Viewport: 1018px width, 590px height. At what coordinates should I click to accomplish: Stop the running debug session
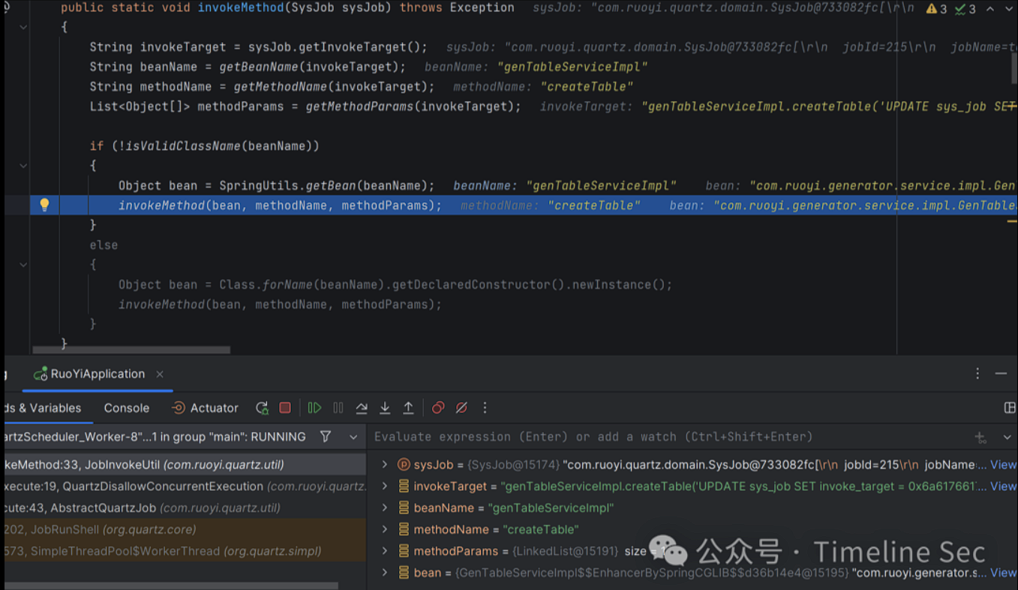(285, 408)
